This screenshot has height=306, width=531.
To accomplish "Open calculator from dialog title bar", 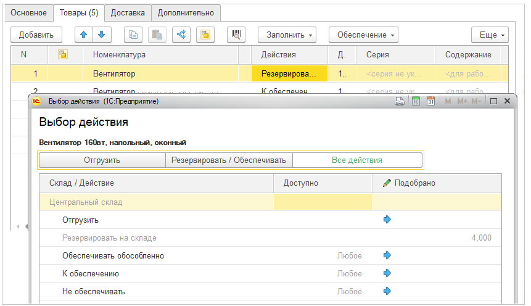I will click(x=416, y=101).
